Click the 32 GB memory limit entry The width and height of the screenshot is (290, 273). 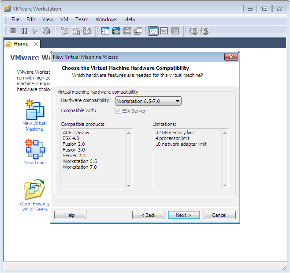point(175,133)
